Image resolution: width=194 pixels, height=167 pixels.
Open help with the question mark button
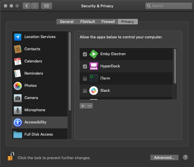pos(185,157)
